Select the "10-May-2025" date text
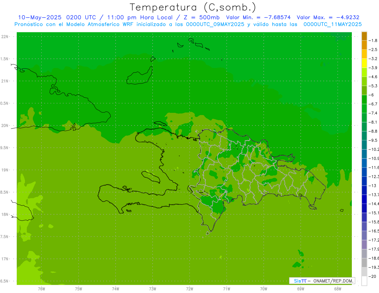This screenshot has height=293, width=379. [x=40, y=17]
